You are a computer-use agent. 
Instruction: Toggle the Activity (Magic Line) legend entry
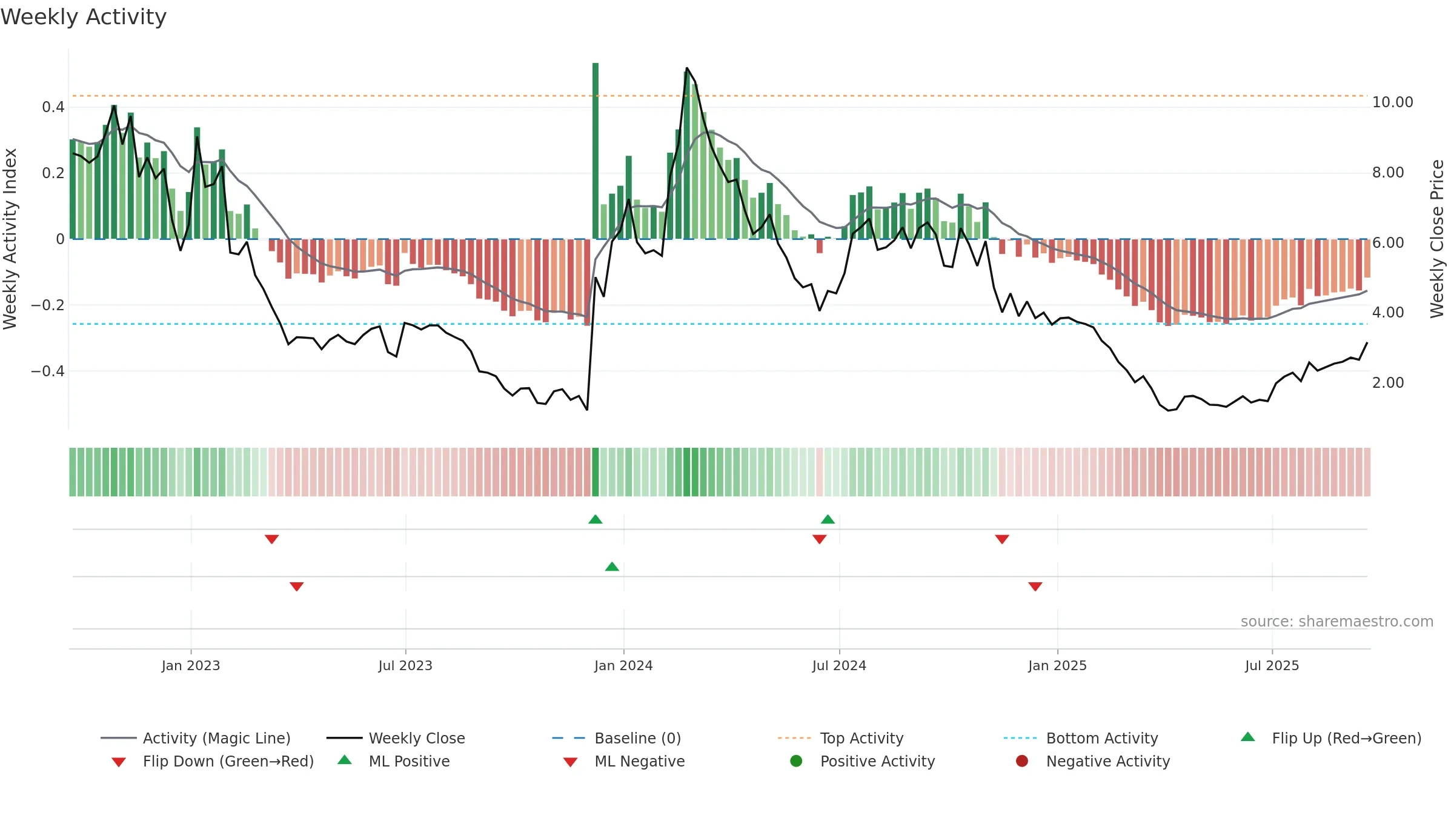click(195, 738)
